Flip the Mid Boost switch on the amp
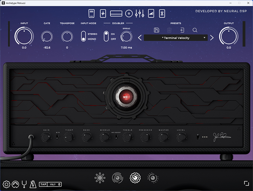 pos(116,137)
